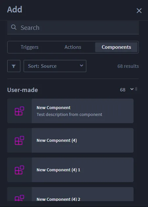148x207 pixels.
Task: Click into the Search input field
Action: pos(73,28)
